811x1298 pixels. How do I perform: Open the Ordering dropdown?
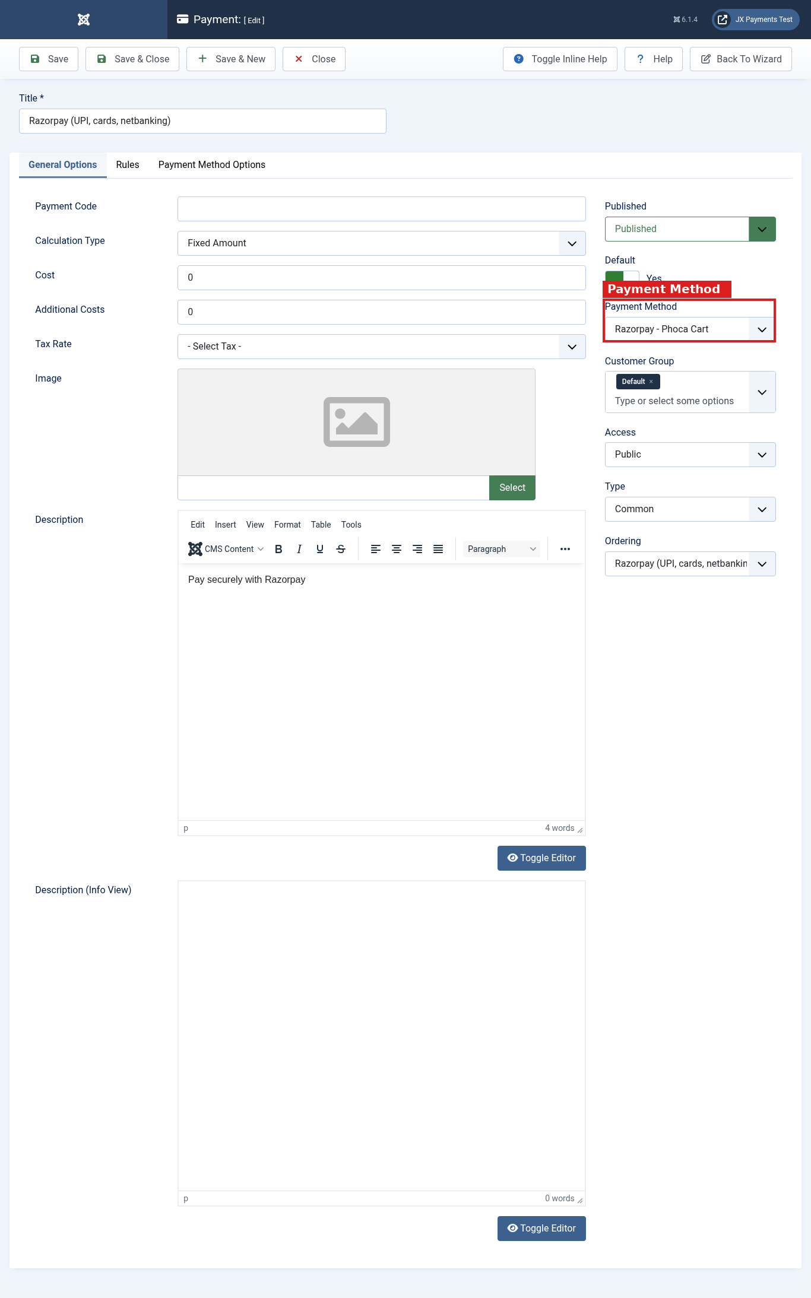(690, 564)
